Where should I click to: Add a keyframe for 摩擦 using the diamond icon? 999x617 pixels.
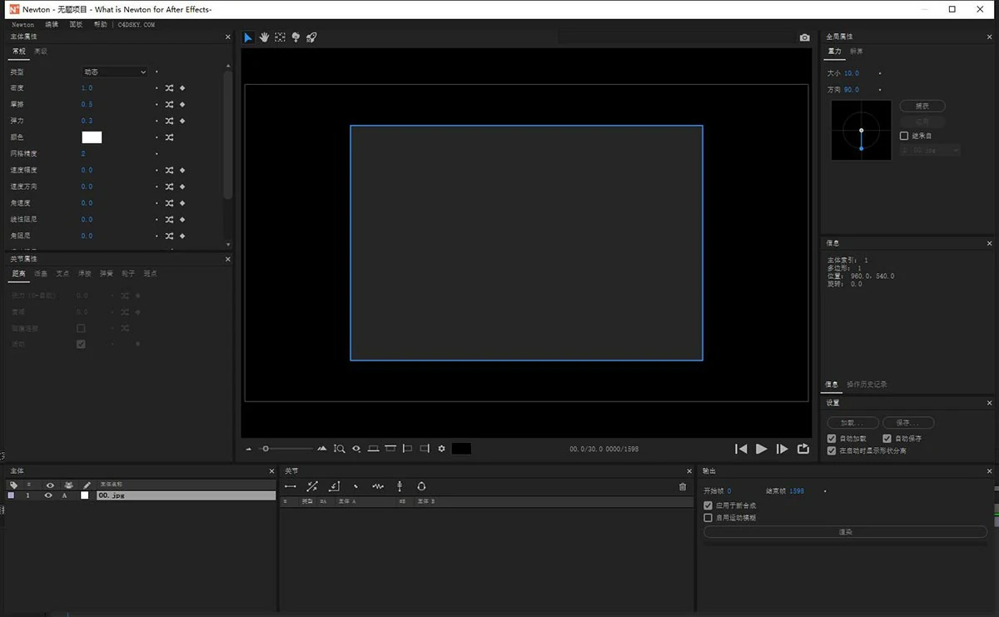click(182, 105)
